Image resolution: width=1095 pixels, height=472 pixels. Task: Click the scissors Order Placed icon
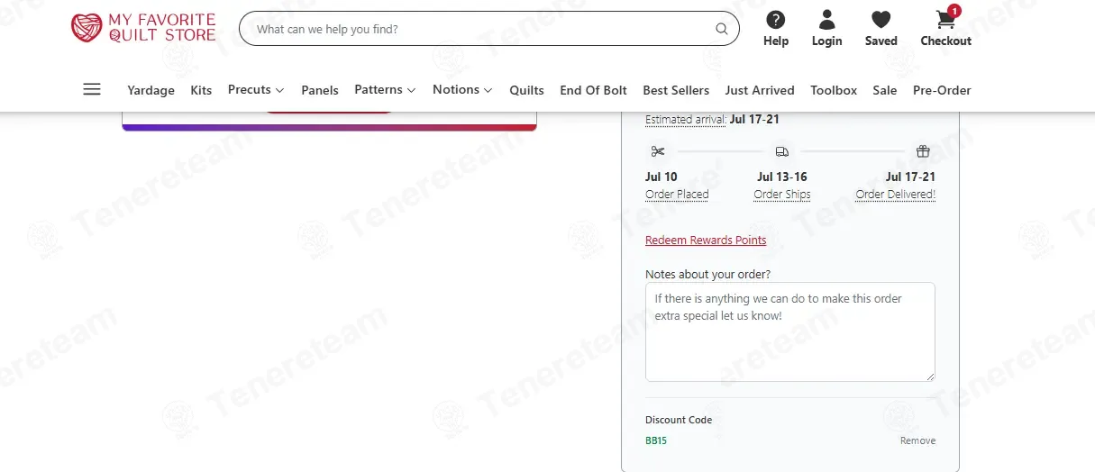658,151
